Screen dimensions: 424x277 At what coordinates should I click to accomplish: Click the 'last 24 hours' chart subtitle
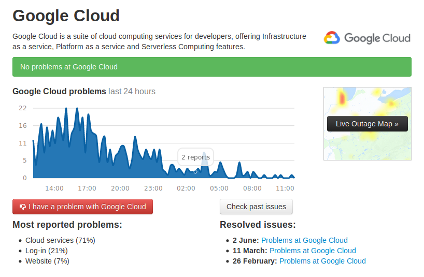132,92
